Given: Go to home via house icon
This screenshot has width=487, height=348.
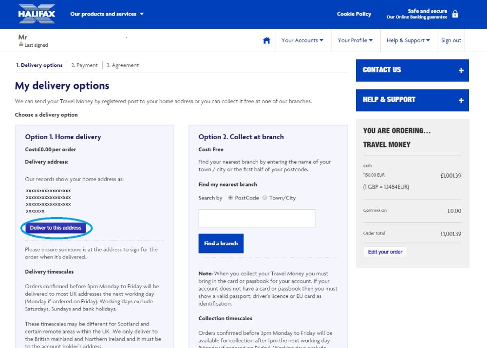Looking at the screenshot, I should (x=266, y=40).
